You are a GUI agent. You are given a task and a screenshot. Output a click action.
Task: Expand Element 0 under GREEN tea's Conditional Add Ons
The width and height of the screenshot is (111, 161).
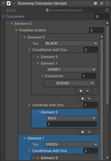click(38, 158)
